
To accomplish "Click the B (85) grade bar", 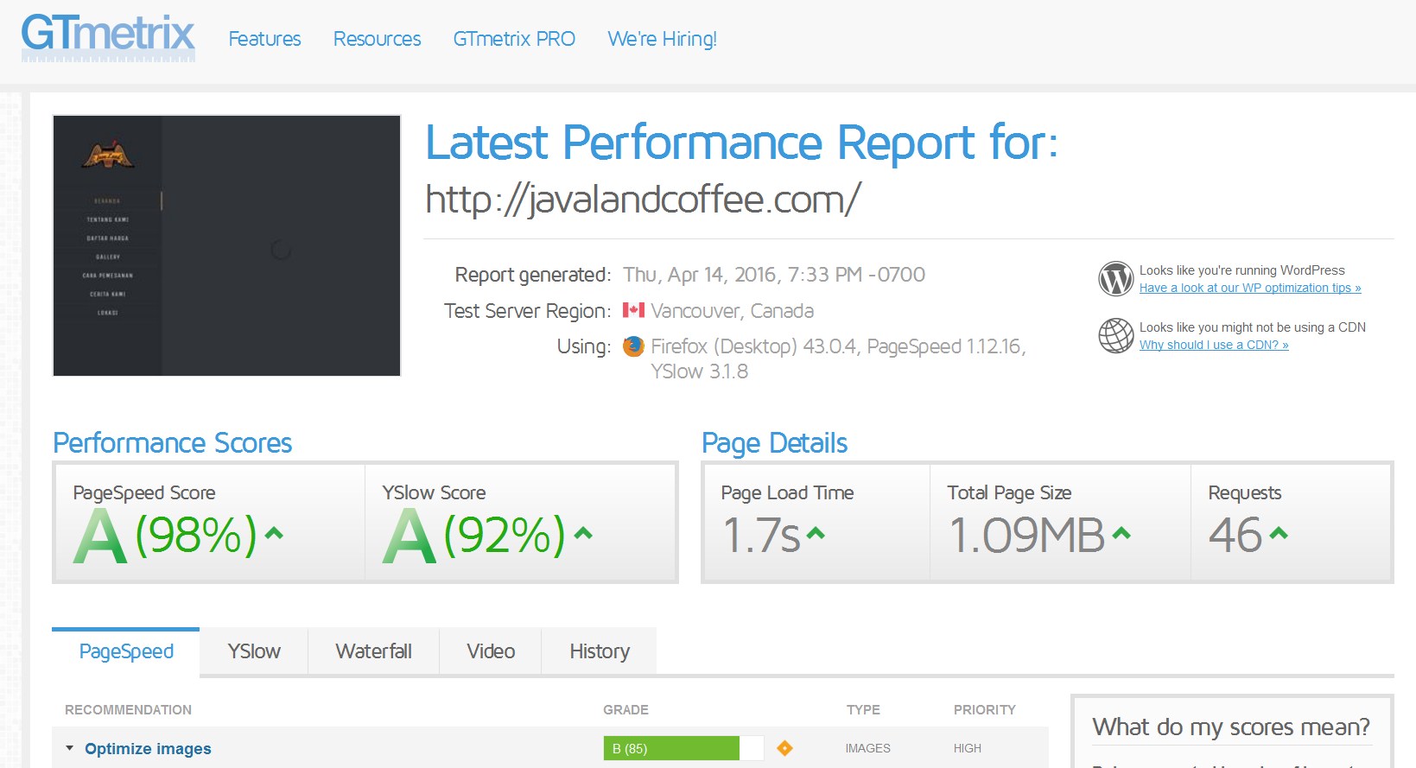I will (683, 748).
